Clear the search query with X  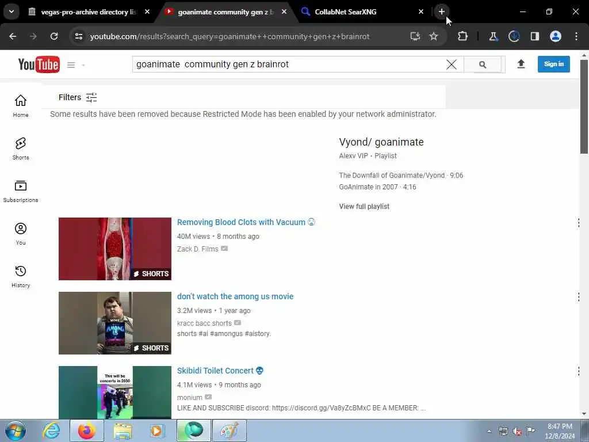click(x=452, y=64)
